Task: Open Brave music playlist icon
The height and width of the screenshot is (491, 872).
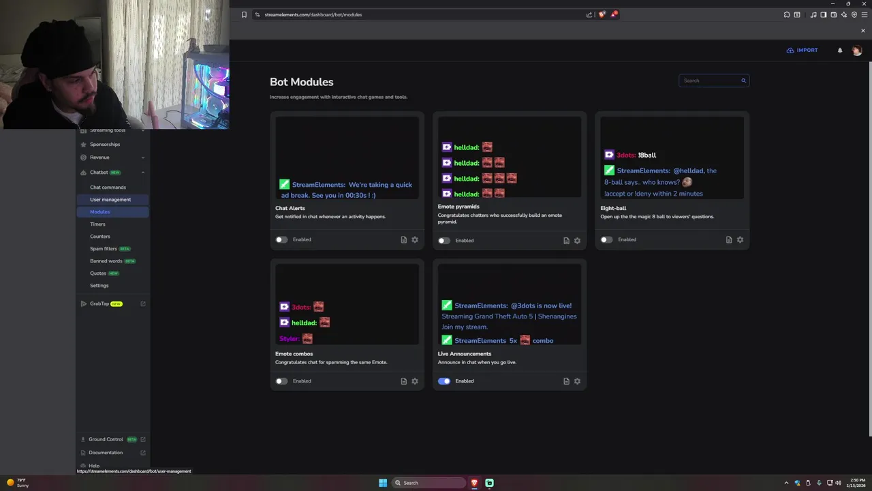Action: click(813, 14)
